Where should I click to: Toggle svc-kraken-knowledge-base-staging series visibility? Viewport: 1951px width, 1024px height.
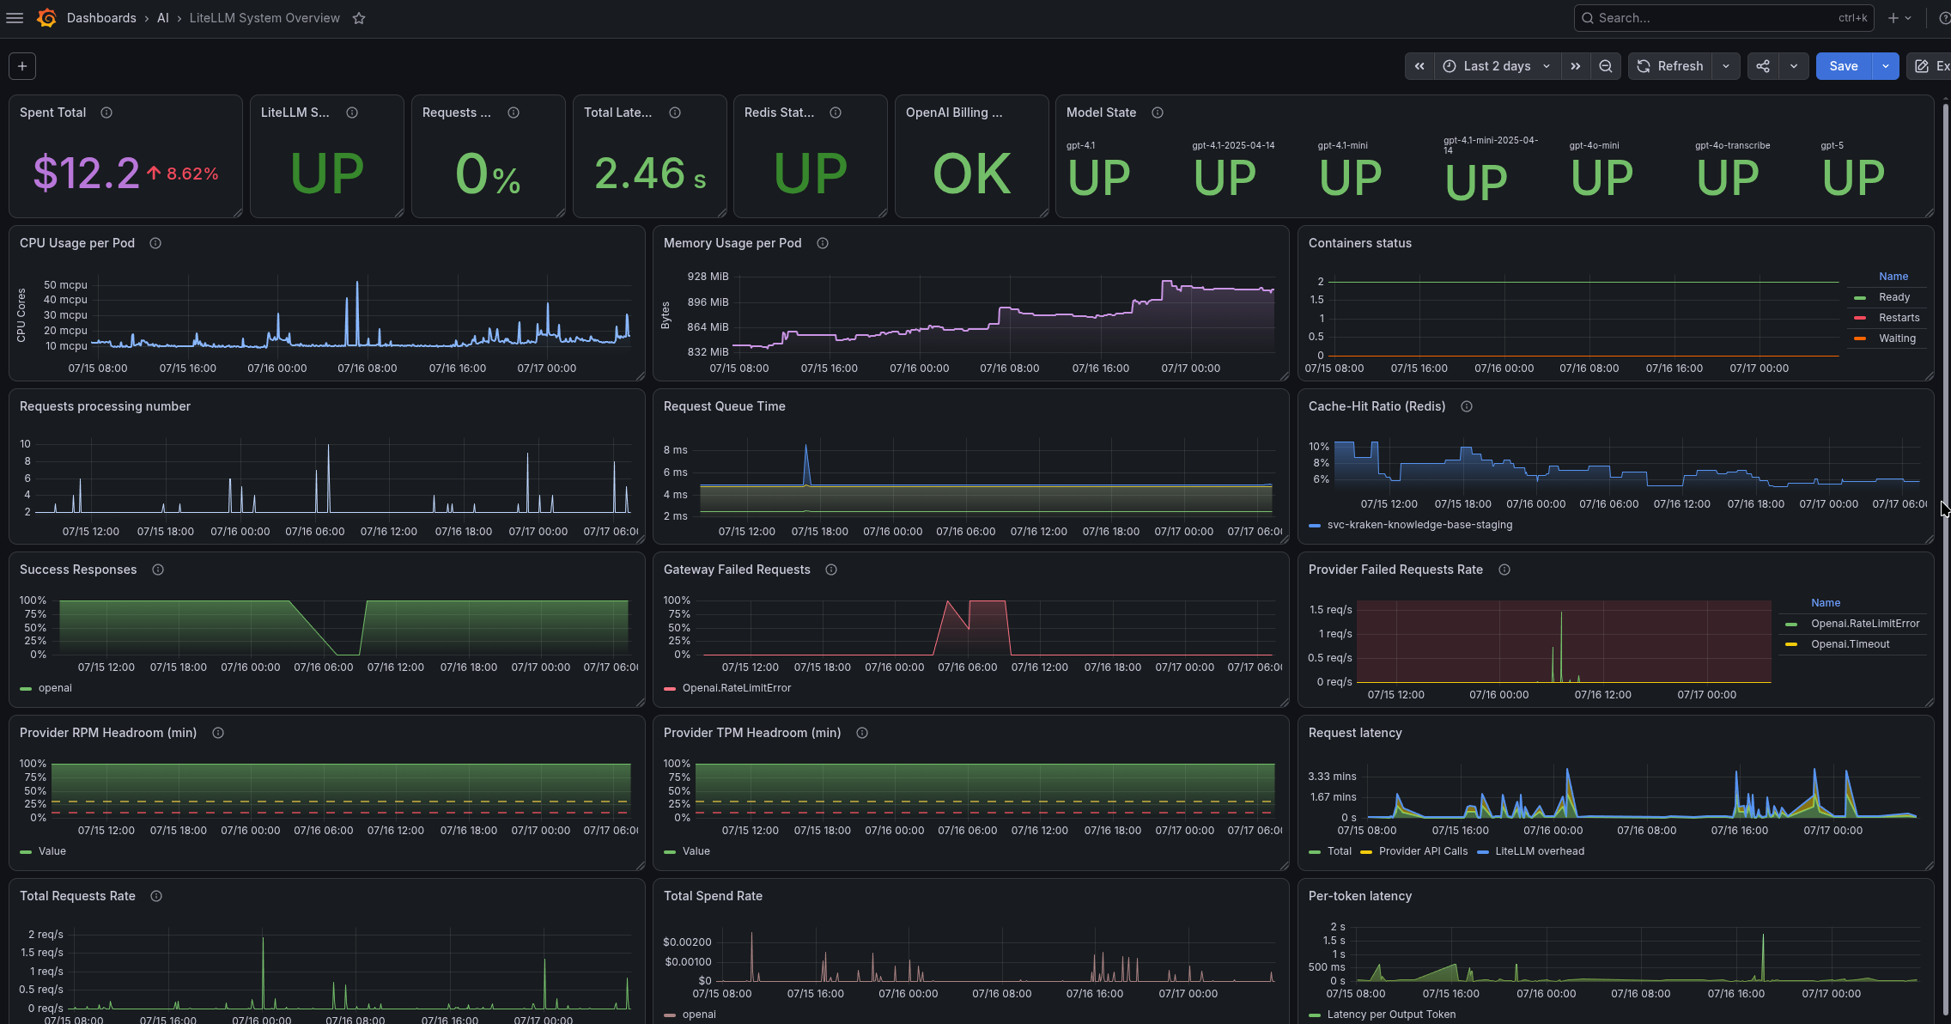tap(1419, 525)
